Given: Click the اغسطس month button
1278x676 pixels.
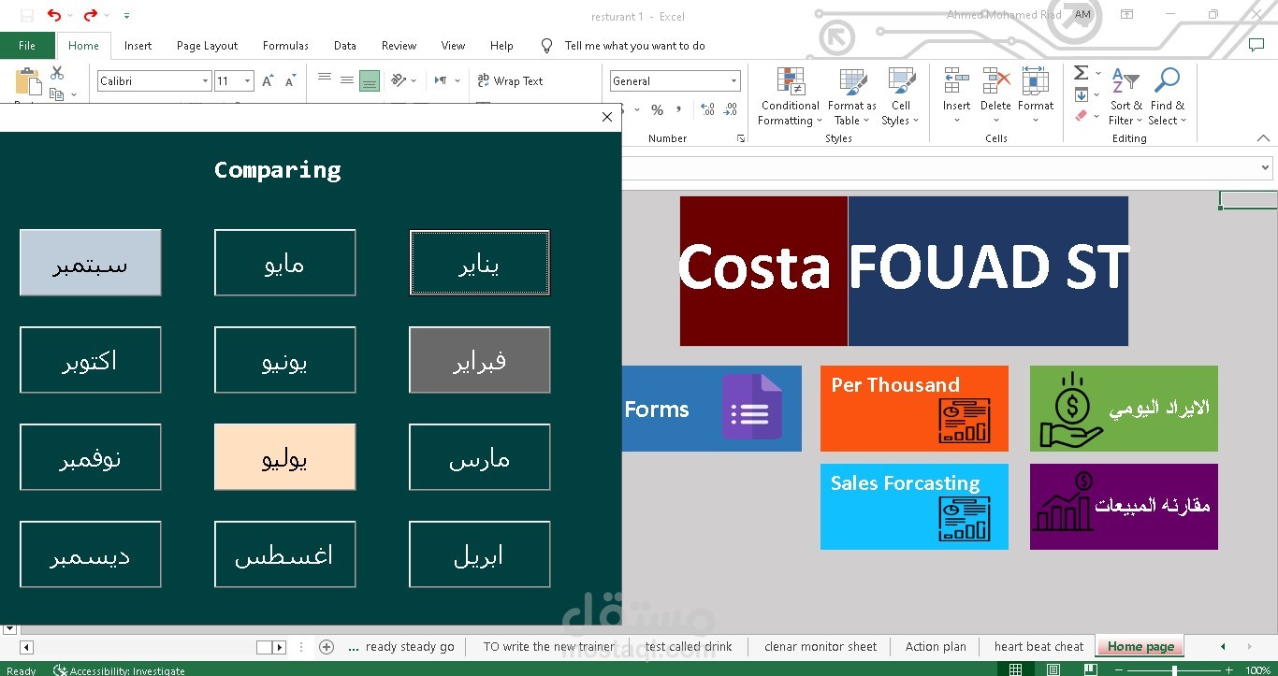Looking at the screenshot, I should pyautogui.click(x=285, y=554).
